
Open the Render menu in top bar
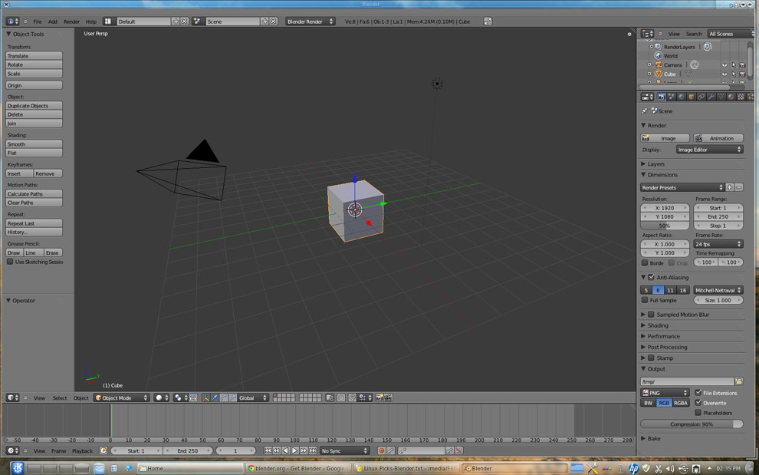(71, 21)
